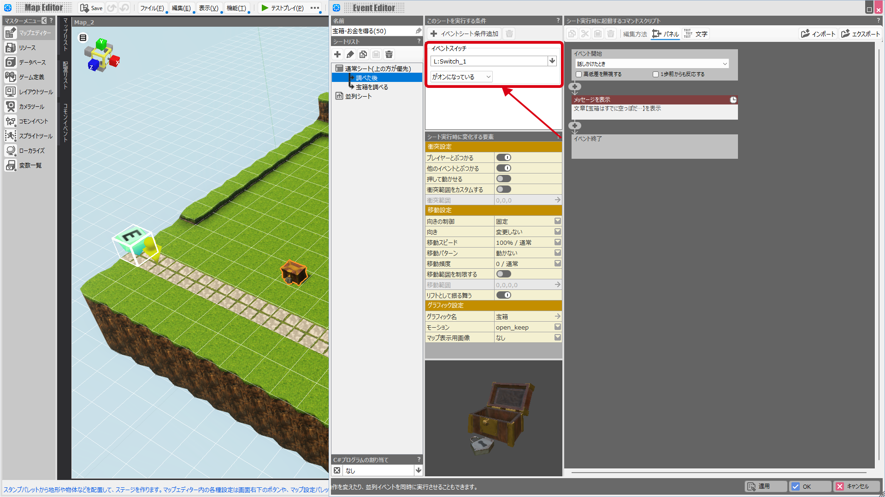Image resolution: width=885 pixels, height=497 pixels.
Task: Open the 変数一覧 variable list
Action: (29, 166)
